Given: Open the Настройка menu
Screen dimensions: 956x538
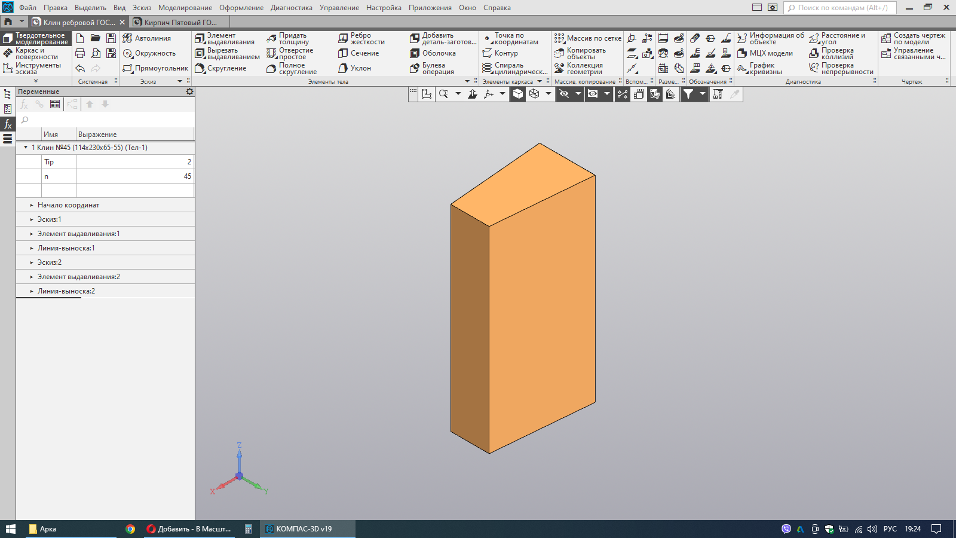Looking at the screenshot, I should [x=384, y=8].
